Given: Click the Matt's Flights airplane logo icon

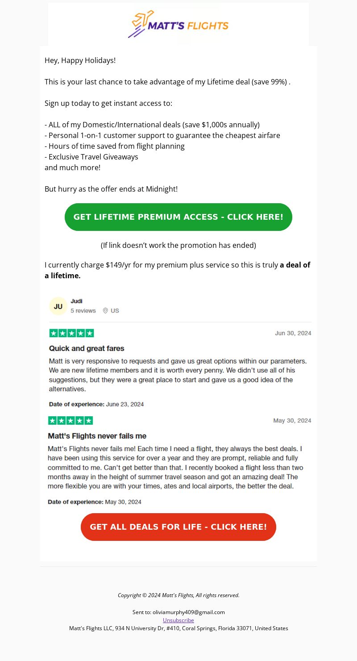Looking at the screenshot, I should coord(141,24).
